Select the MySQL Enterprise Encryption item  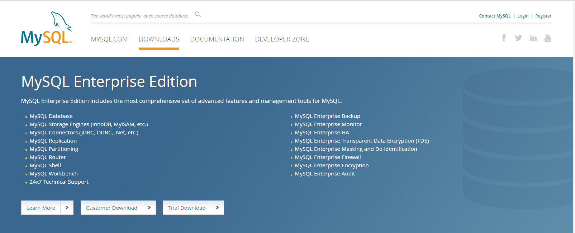tap(332, 165)
